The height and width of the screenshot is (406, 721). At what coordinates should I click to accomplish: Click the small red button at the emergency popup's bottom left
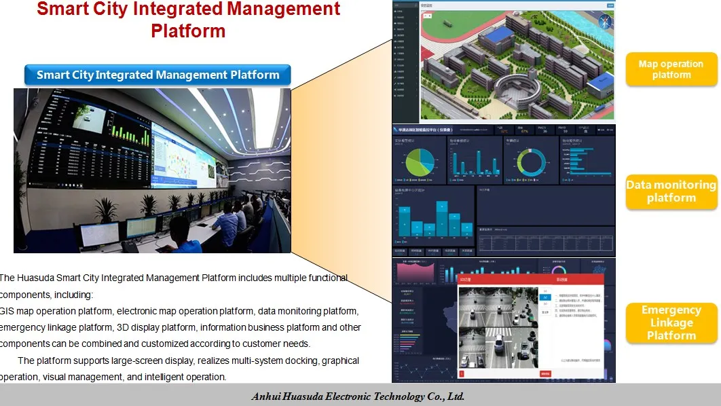(462, 374)
